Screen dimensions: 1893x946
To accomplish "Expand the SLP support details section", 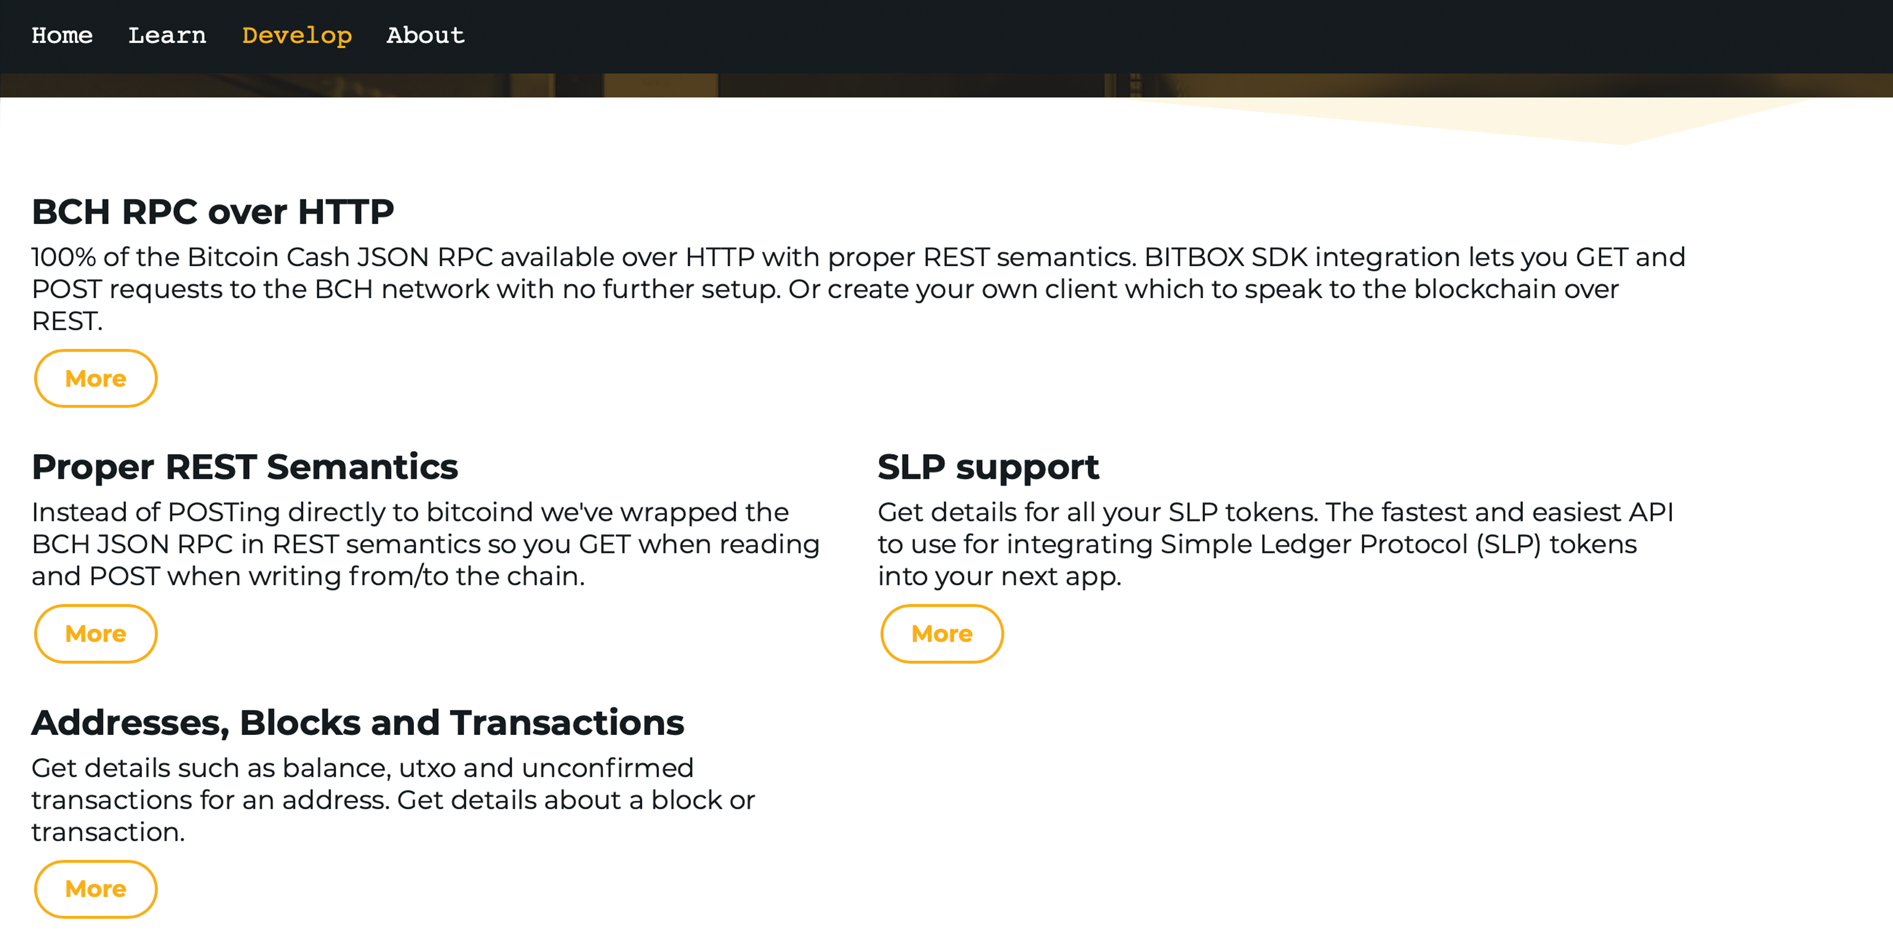I will (x=942, y=633).
